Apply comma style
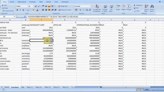Viewport: 164px width, 92px height. (83, 10)
